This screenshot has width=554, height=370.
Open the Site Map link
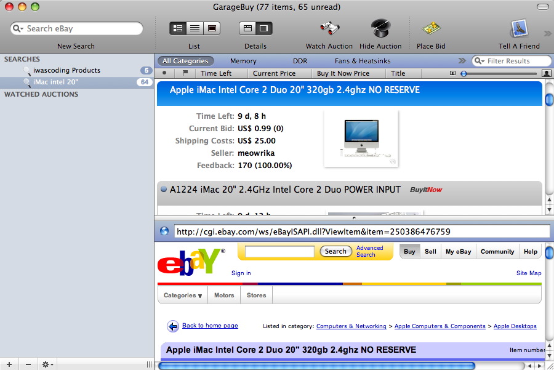click(x=529, y=273)
